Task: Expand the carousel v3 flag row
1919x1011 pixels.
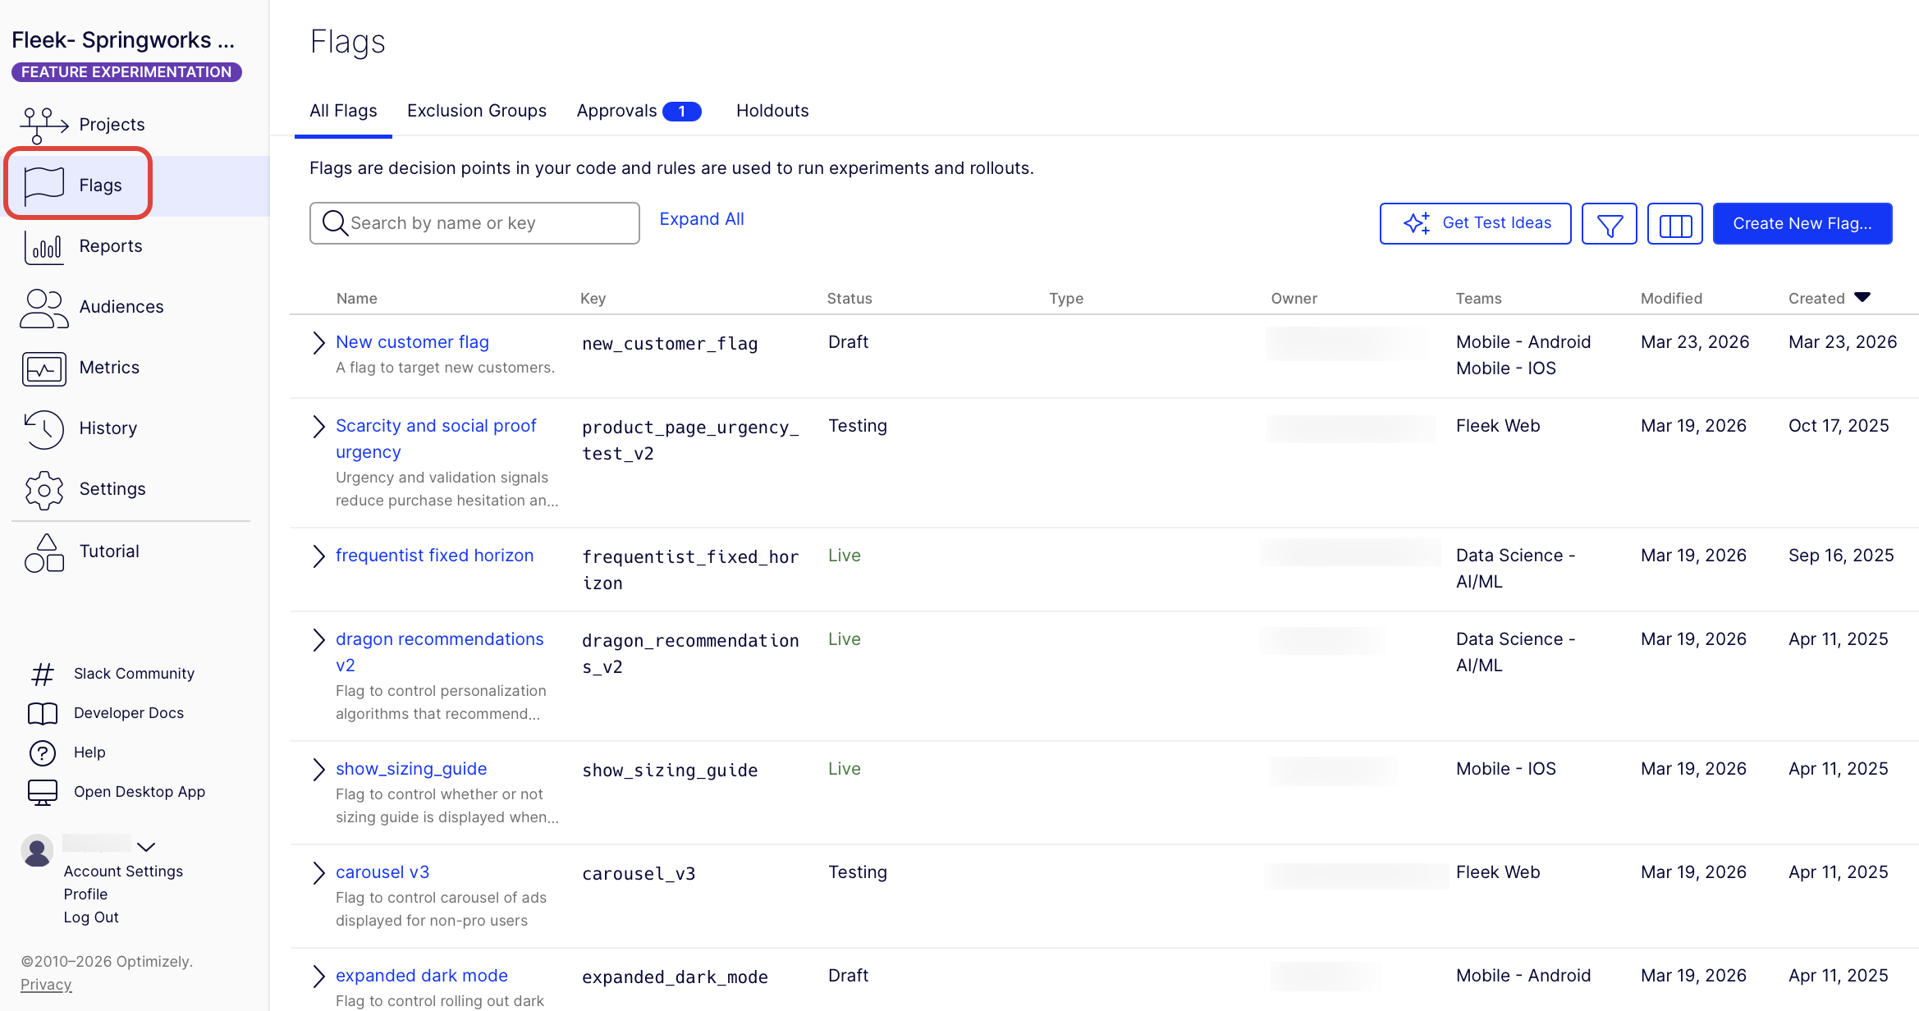Action: click(x=318, y=873)
